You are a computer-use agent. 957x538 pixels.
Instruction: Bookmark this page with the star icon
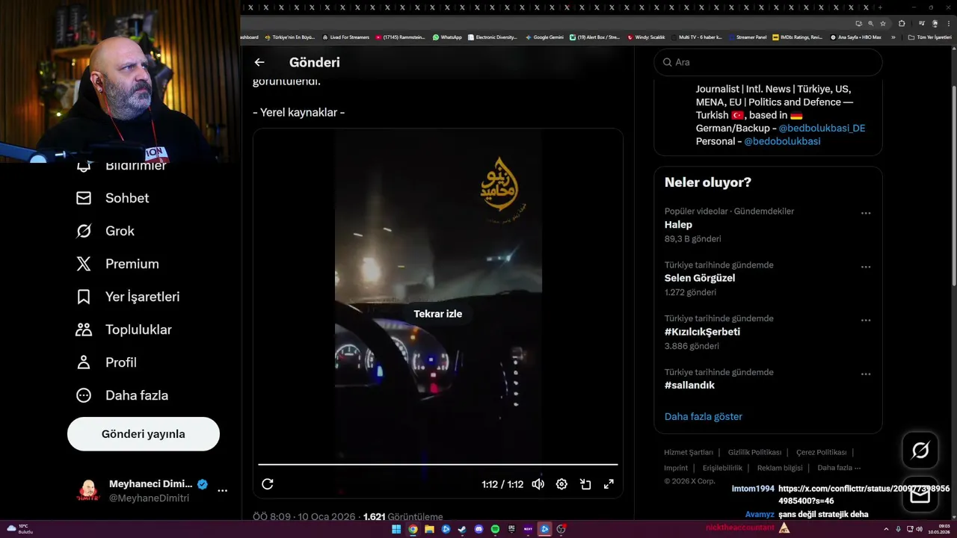point(883,23)
